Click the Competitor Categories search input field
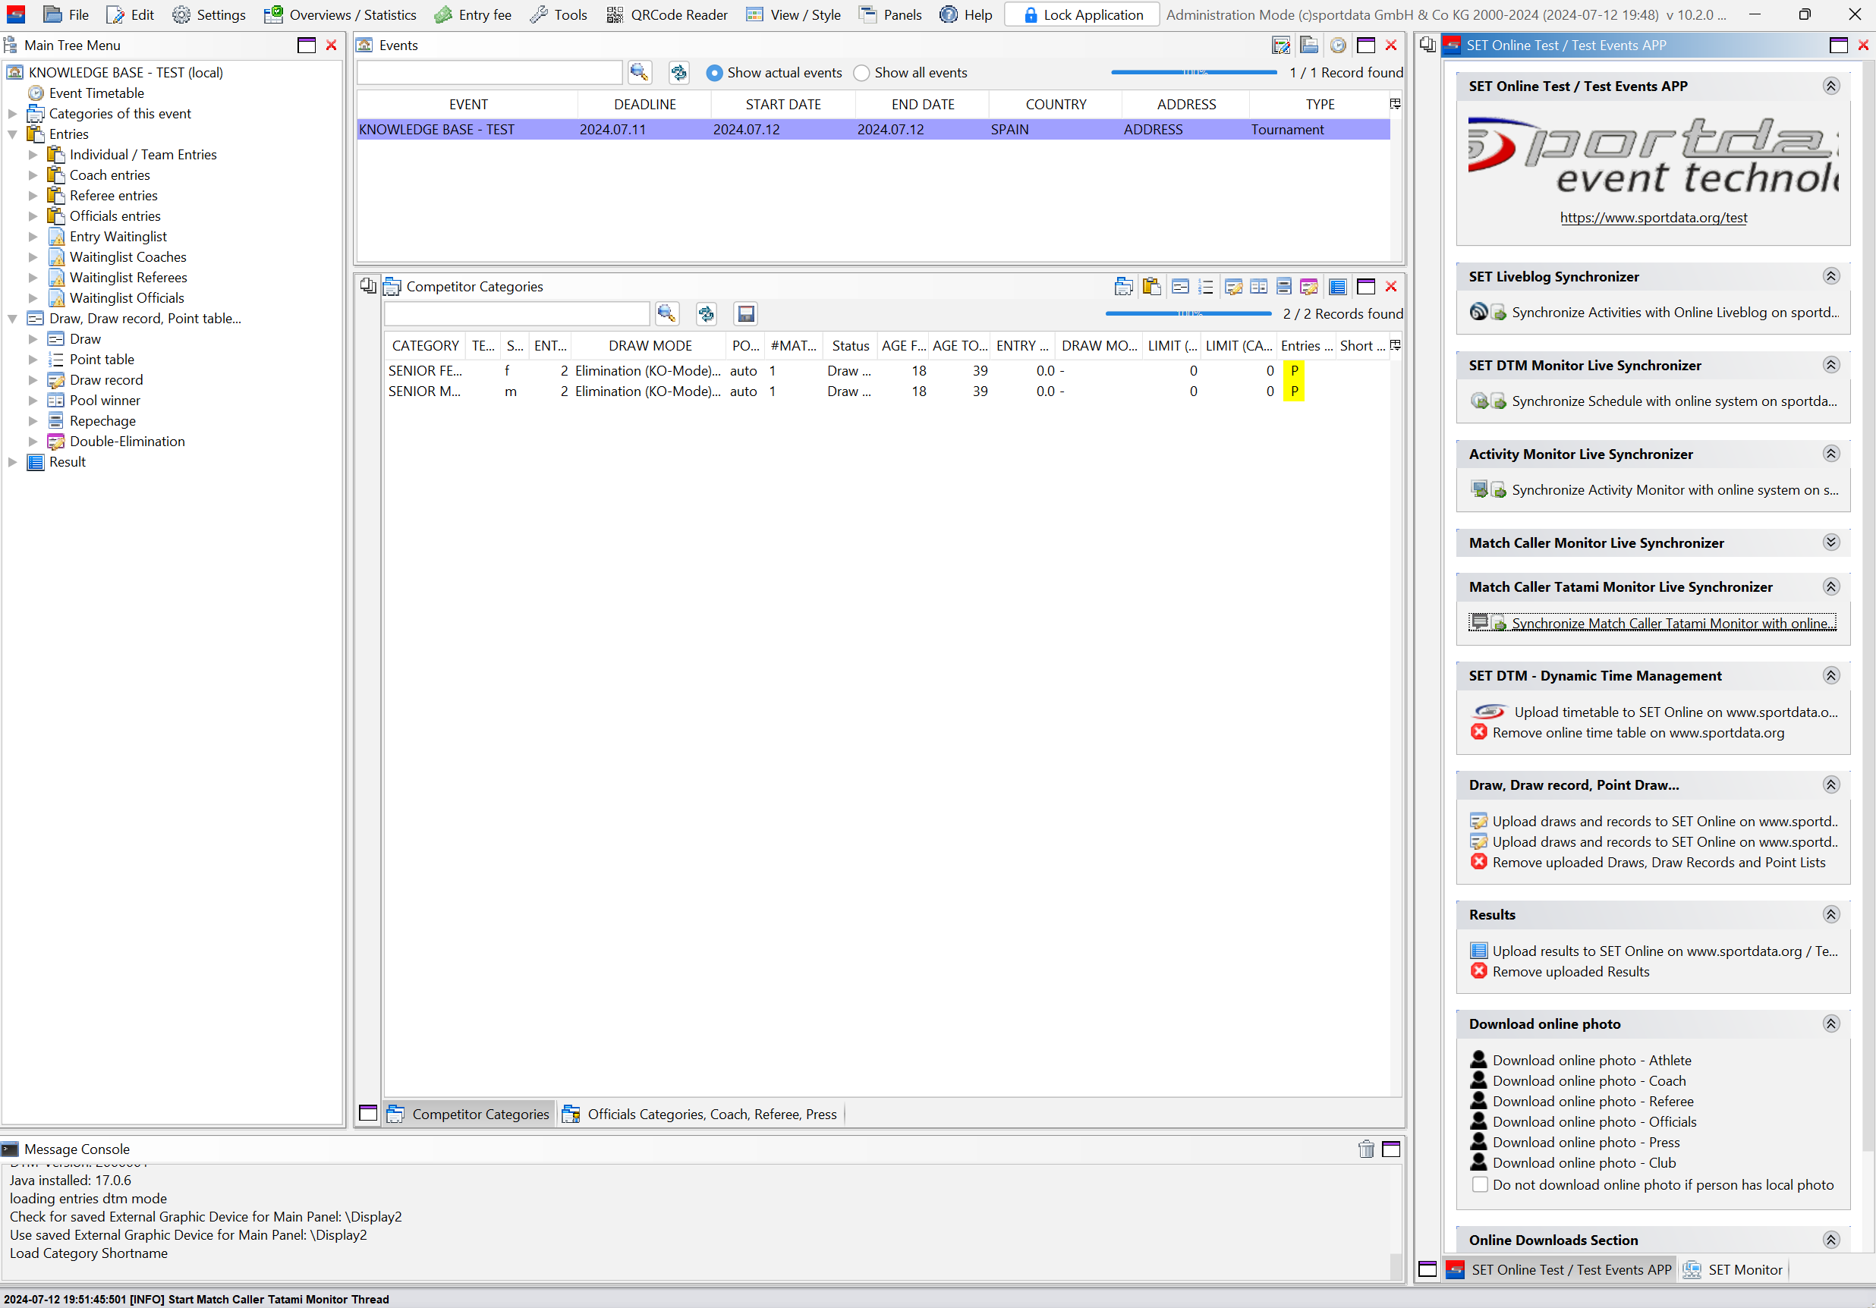This screenshot has height=1308, width=1876. click(x=516, y=314)
